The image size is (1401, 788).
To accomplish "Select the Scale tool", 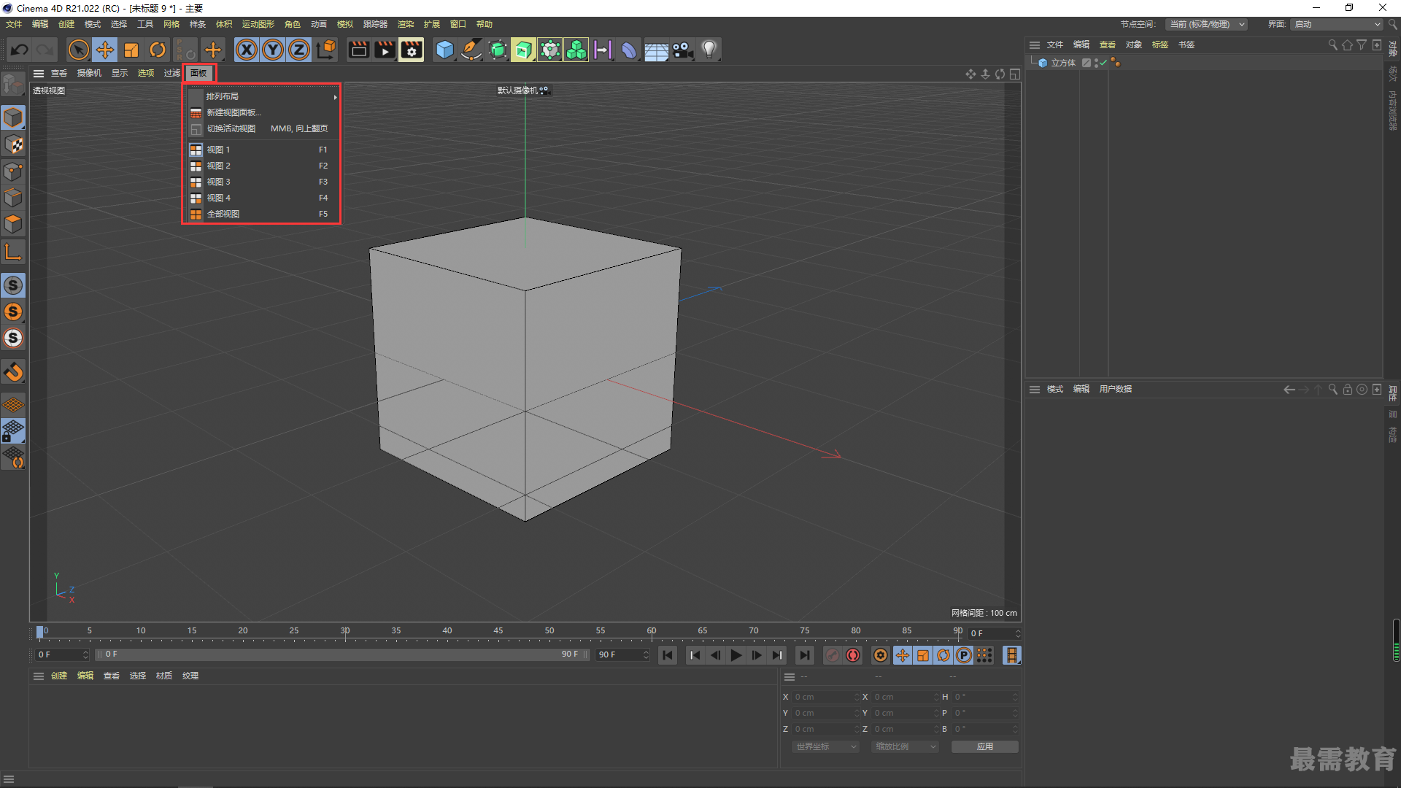I will pos(131,50).
